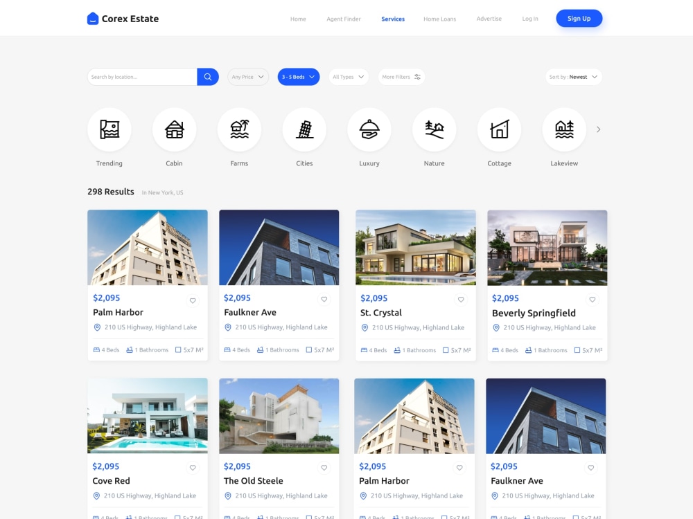Screen dimensions: 693x519
Task: Select the Farms category icon
Action: coord(239,129)
